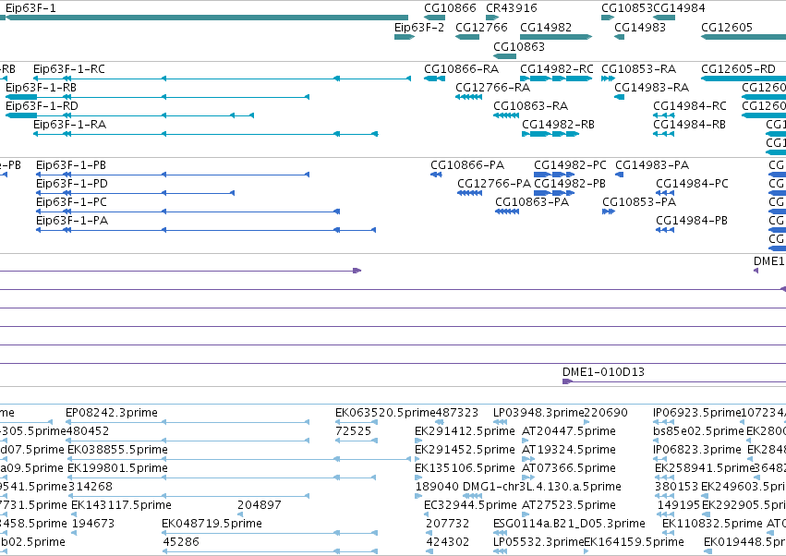This screenshot has height=556, width=786.
Task: Select the AT19324.5prime label
Action: [569, 450]
